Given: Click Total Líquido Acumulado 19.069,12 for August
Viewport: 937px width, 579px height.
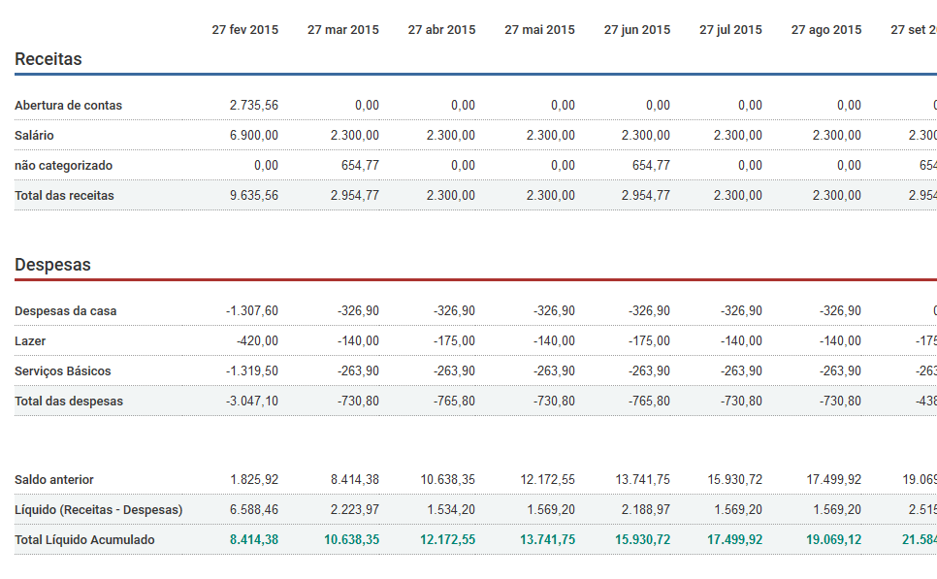Looking at the screenshot, I should click(x=833, y=539).
